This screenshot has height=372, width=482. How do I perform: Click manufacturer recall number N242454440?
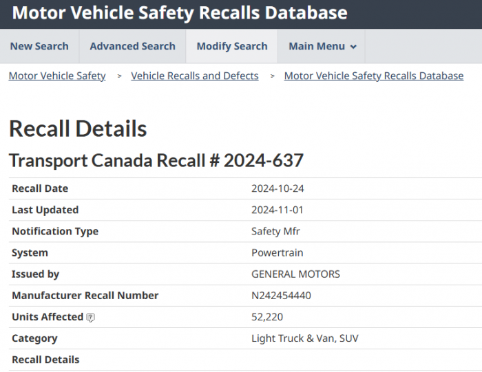[x=282, y=295]
